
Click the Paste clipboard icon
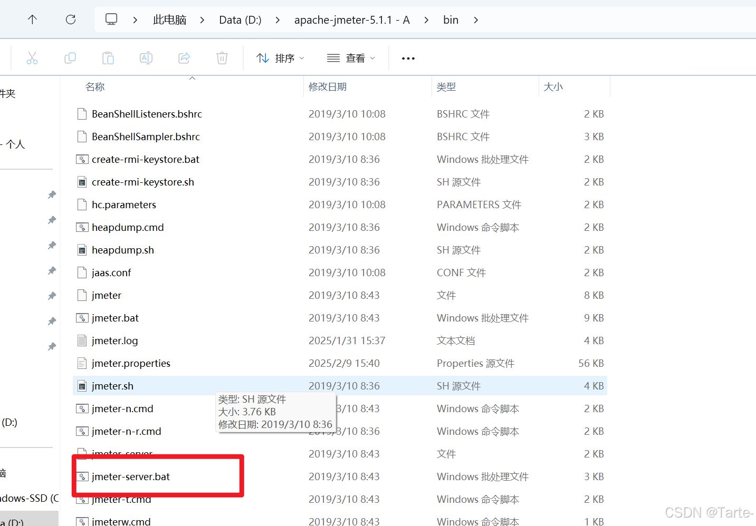108,58
